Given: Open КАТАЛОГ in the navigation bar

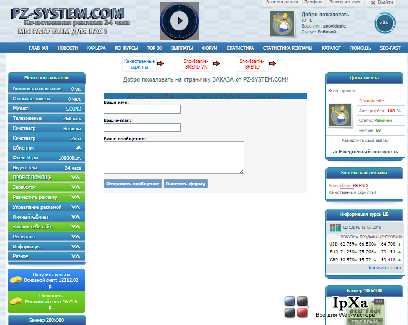Looking at the screenshot, I should [331, 48].
